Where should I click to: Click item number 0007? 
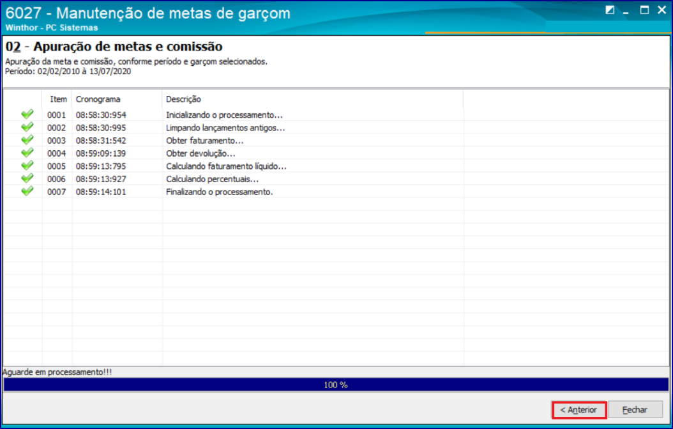[57, 192]
